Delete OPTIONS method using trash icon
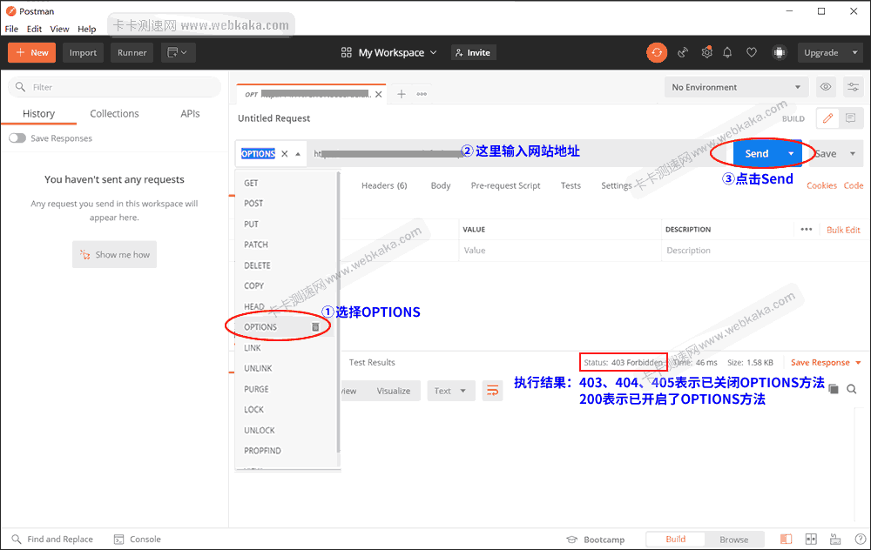871x550 pixels. [315, 327]
